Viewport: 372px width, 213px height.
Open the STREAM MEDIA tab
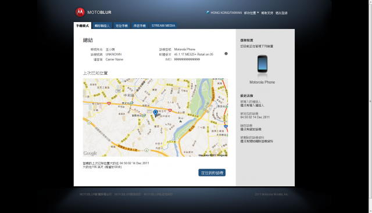[163, 26]
